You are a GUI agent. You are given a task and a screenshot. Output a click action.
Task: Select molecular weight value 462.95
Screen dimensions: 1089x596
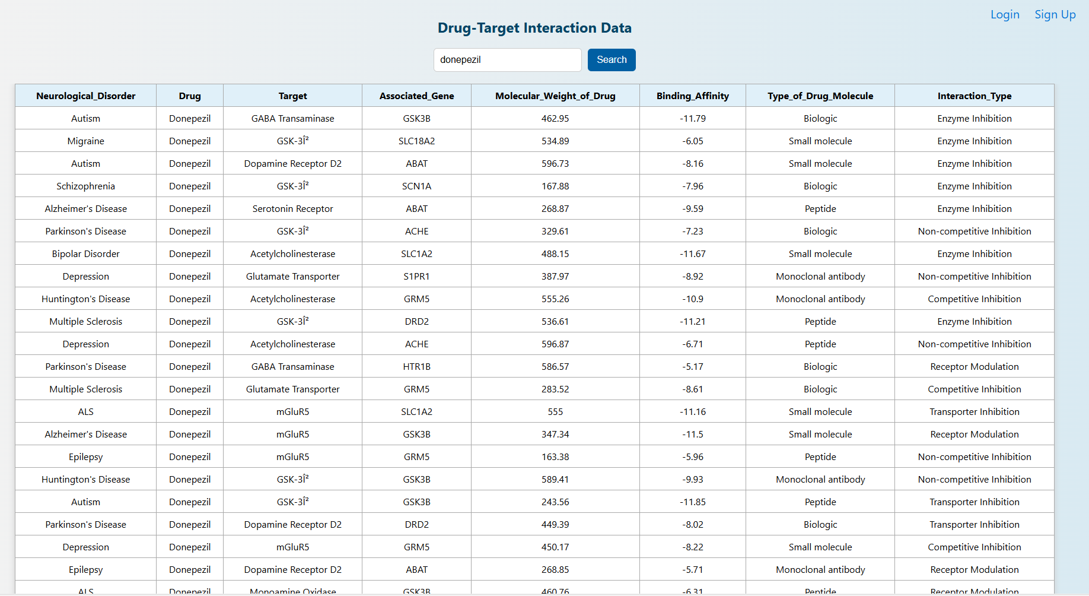point(555,118)
